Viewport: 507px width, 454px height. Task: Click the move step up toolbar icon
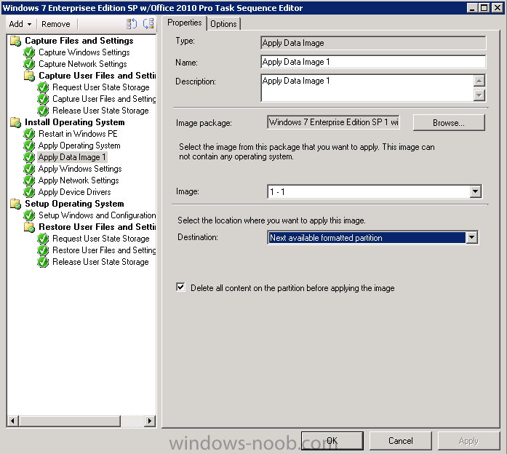pos(131,24)
